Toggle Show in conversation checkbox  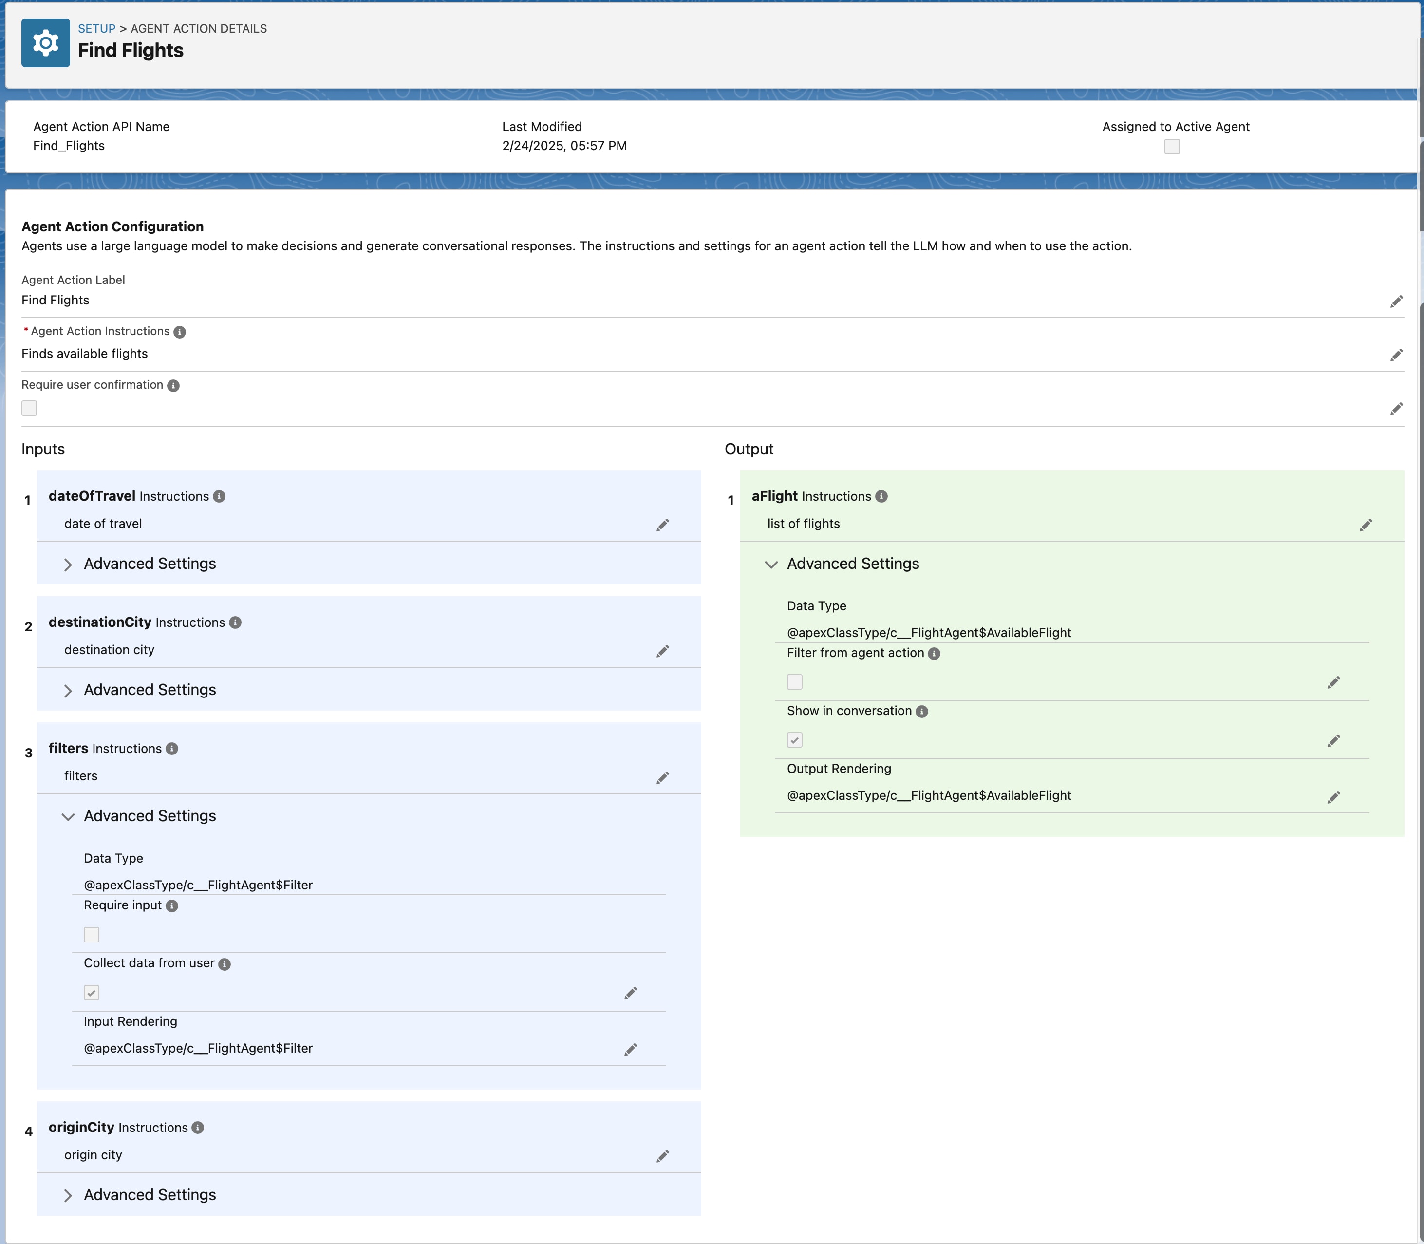point(795,740)
